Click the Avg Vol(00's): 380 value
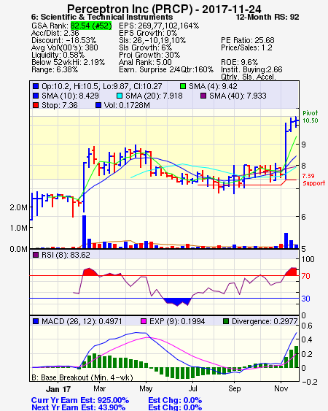Image resolution: width=328 pixels, height=411 pixels. pos(65,47)
